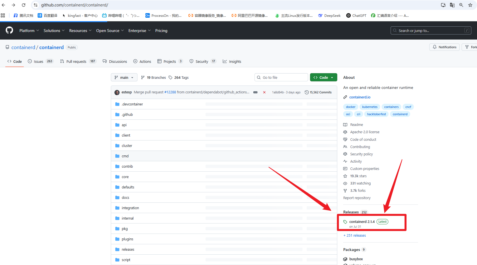The width and height of the screenshot is (477, 265).
Task: Expand the Solutions menu
Action: tap(54, 31)
